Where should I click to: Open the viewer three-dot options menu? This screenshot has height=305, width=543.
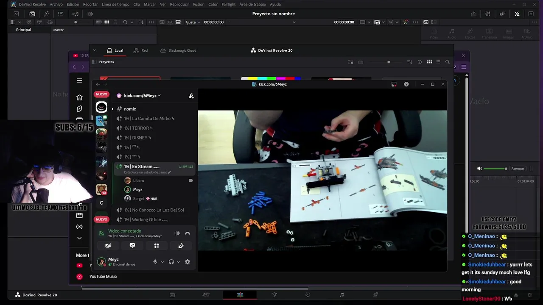[x=415, y=22]
